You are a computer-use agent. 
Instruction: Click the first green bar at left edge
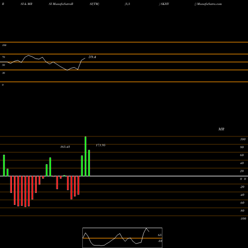click(x=4, y=166)
